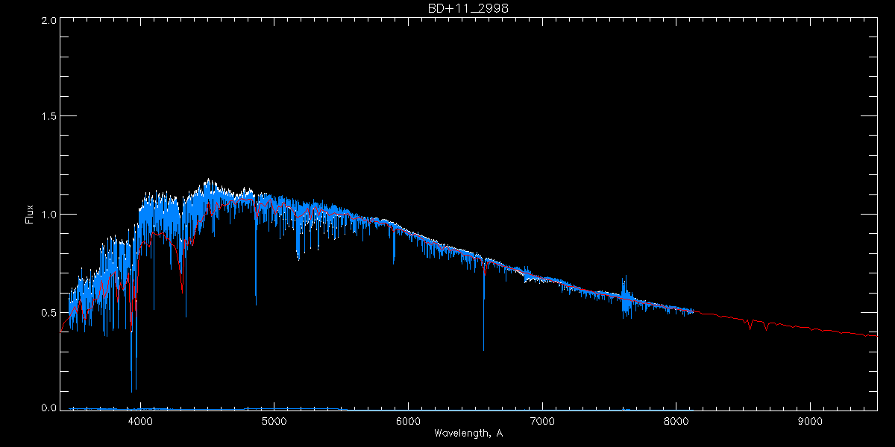Click the Flux y-axis label

click(x=30, y=214)
